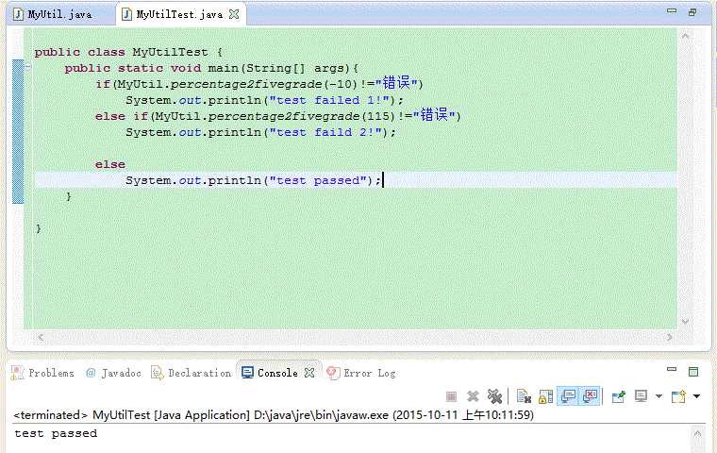The height and width of the screenshot is (453, 717).
Task: Switch to MyUtil.java editor tab
Action: [59, 15]
